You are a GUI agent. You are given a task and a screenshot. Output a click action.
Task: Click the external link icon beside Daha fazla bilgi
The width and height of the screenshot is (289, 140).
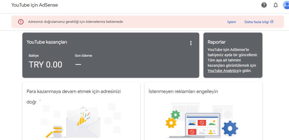point(272,22)
